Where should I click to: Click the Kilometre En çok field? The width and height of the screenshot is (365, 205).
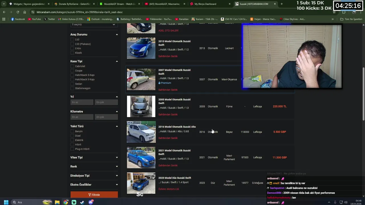(106, 117)
